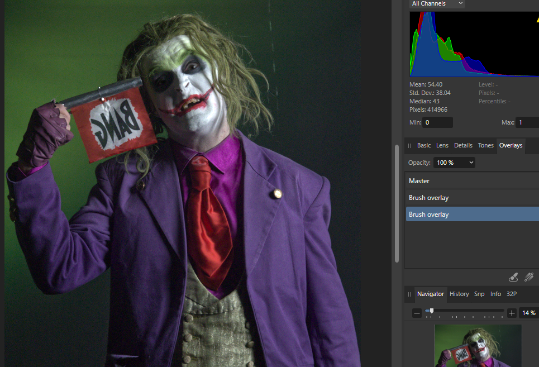Click the brush overlay icon below the overlays list
This screenshot has height=367, width=539.
coord(513,277)
